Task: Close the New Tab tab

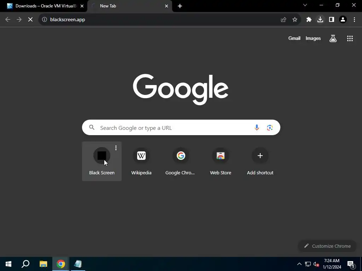Action: [x=167, y=6]
